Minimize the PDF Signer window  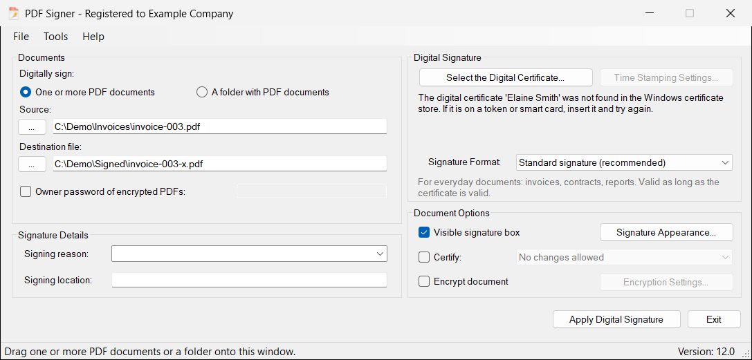tap(648, 13)
